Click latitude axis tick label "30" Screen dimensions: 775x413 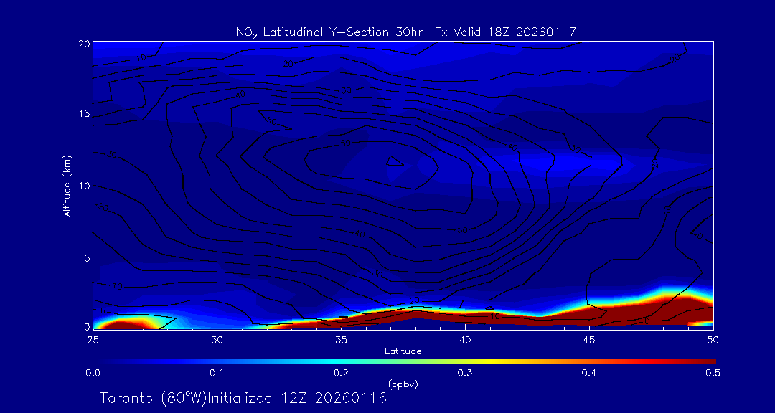point(217,340)
